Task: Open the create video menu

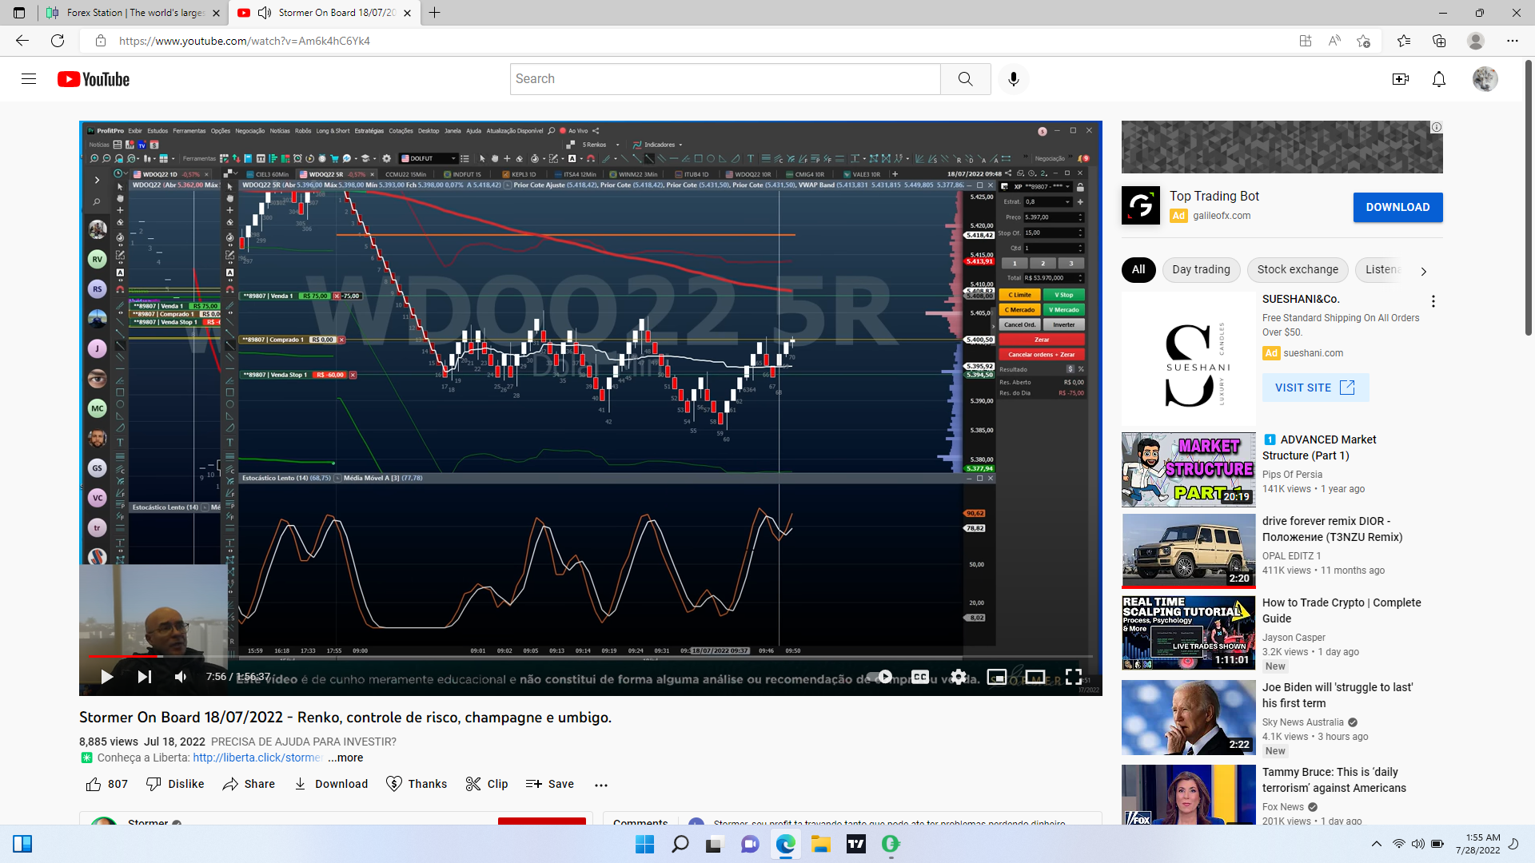Action: pos(1400,79)
